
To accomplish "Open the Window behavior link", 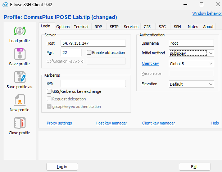I will pyautogui.click(x=207, y=13).
